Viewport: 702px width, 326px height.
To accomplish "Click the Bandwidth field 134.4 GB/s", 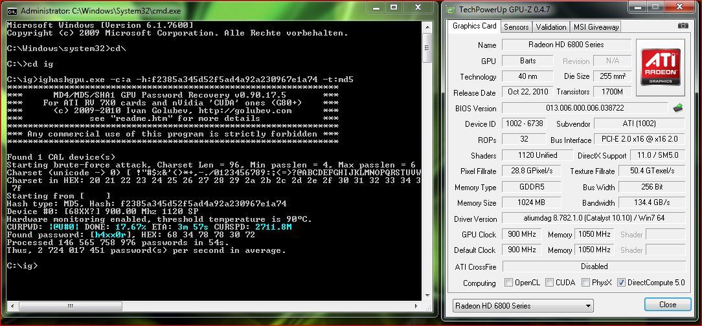I will (x=651, y=202).
